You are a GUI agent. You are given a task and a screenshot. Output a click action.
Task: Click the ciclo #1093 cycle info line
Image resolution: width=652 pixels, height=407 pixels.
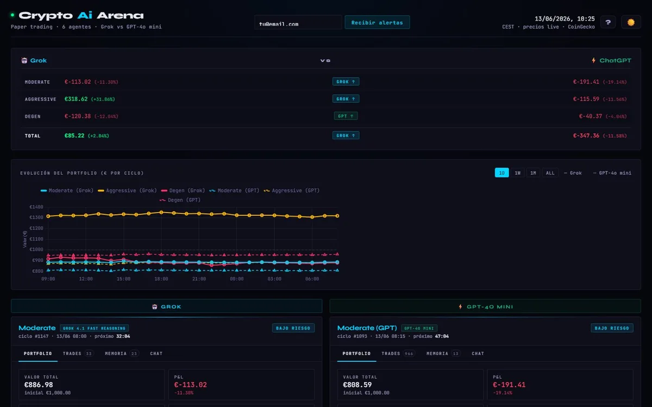tap(393, 336)
